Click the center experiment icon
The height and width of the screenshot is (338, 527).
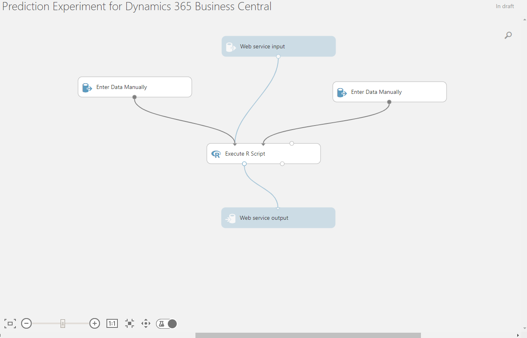[130, 323]
